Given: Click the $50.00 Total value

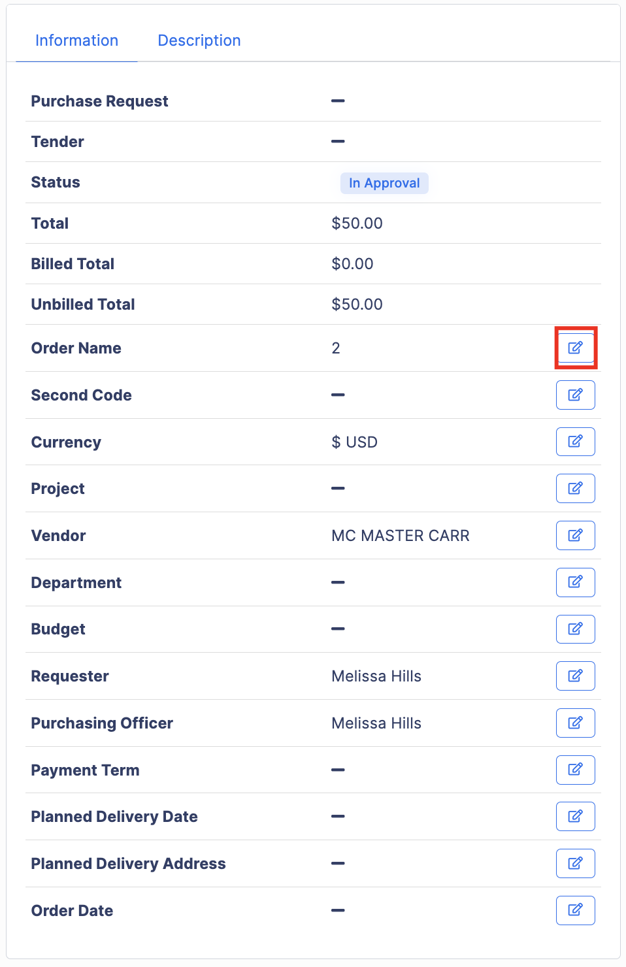Looking at the screenshot, I should pyautogui.click(x=357, y=223).
